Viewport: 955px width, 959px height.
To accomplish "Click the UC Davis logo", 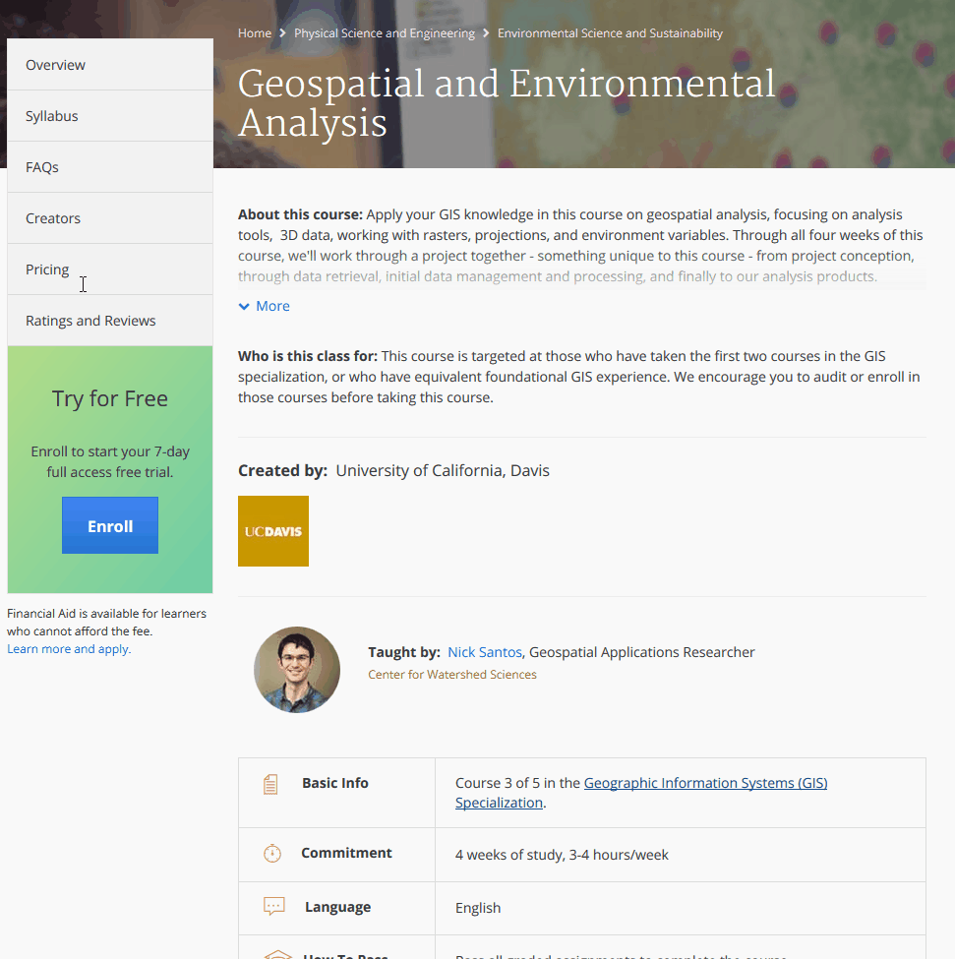I will coord(273,531).
